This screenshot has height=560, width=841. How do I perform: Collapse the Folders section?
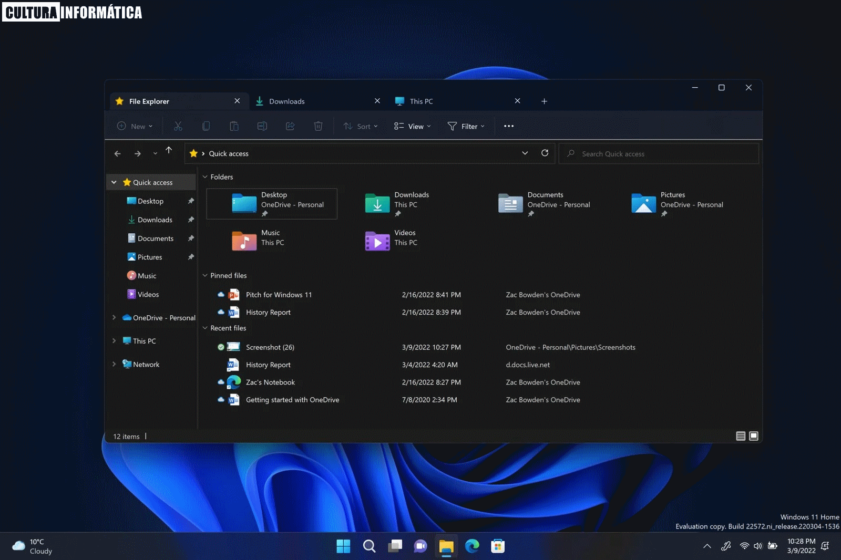pos(205,177)
